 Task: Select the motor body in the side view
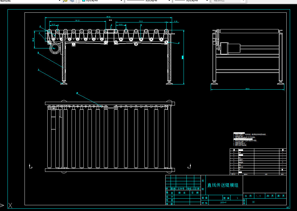click(x=230, y=48)
